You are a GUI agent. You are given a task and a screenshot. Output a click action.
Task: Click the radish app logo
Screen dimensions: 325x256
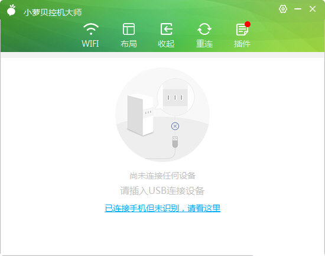tap(11, 10)
